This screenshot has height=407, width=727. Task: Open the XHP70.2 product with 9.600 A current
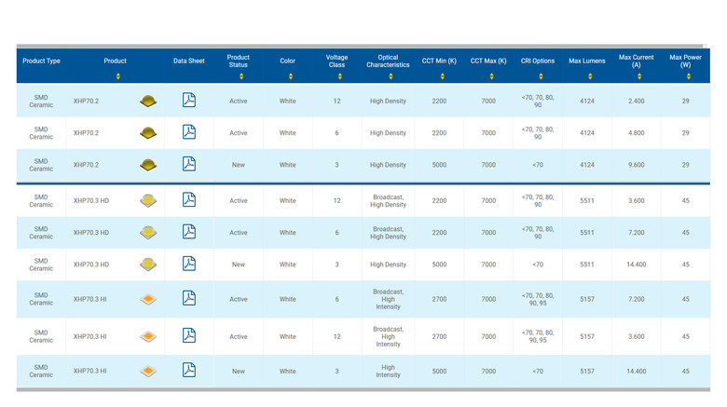[86, 165]
